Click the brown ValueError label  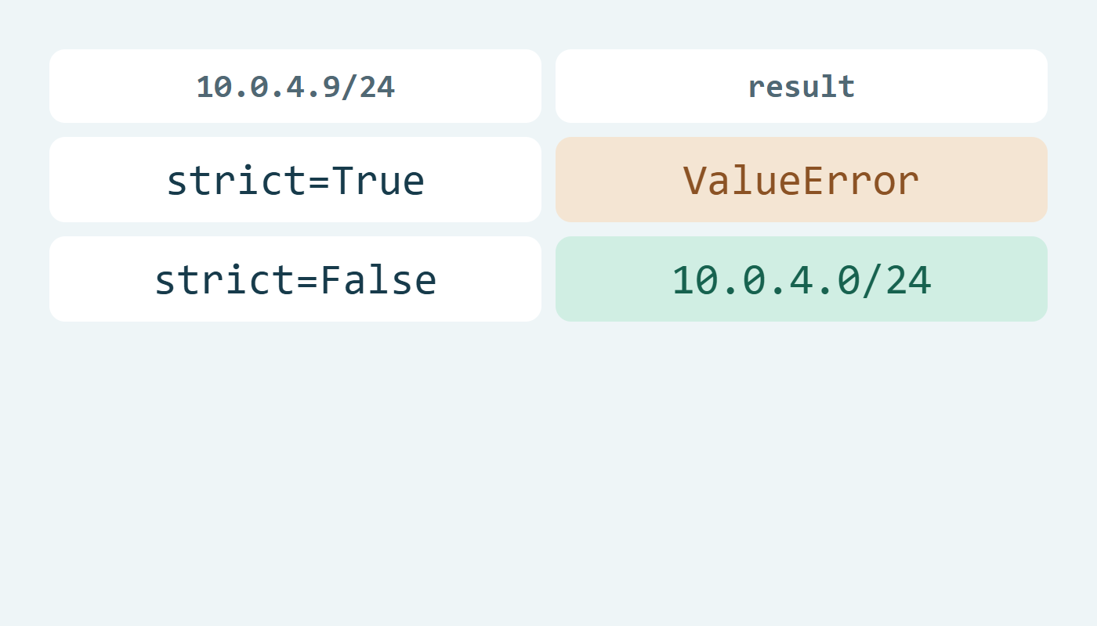pos(802,181)
